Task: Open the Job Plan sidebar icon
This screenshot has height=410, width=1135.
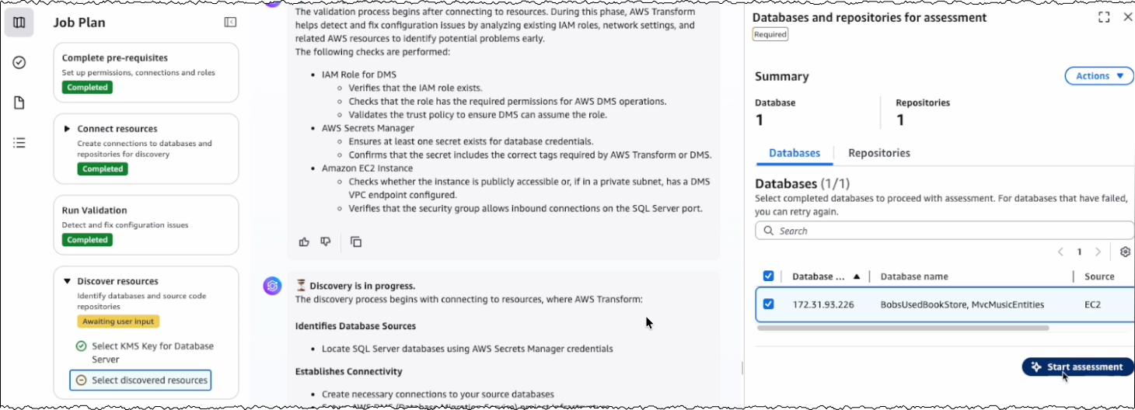Action: (19, 23)
